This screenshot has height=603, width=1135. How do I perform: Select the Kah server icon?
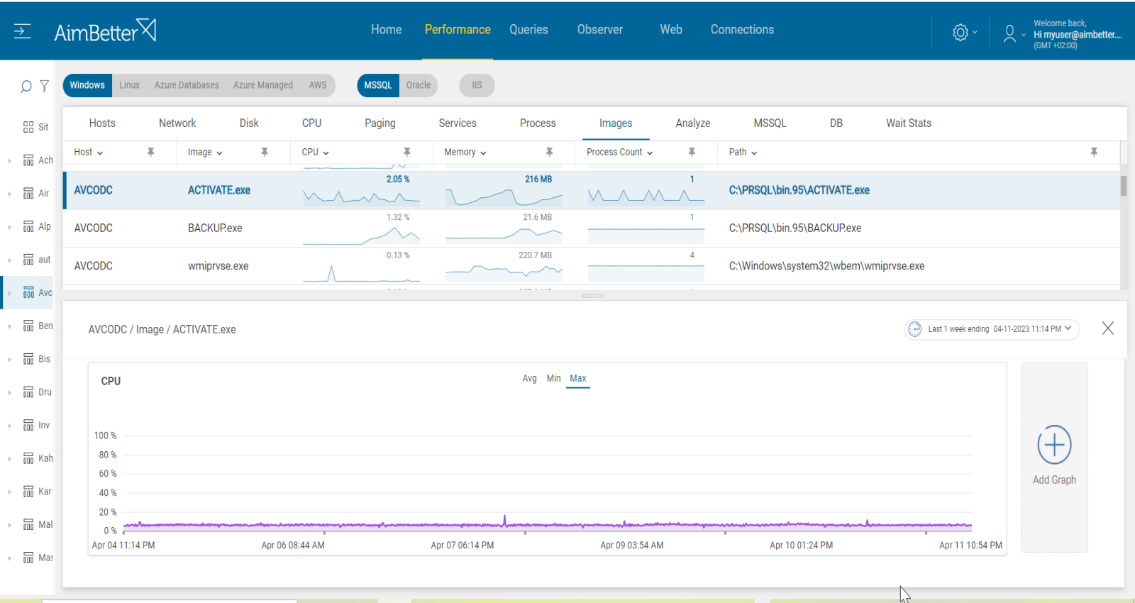pos(28,458)
